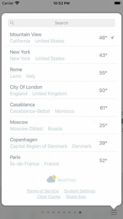Viewport: 123px width, 219px height.
Task: Select New York from the city list
Action: point(61,55)
